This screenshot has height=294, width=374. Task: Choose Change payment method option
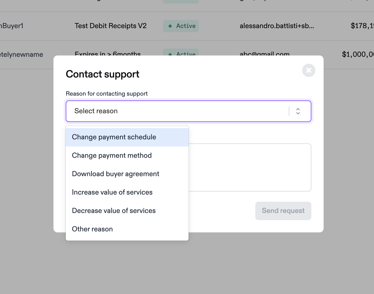coord(127,156)
